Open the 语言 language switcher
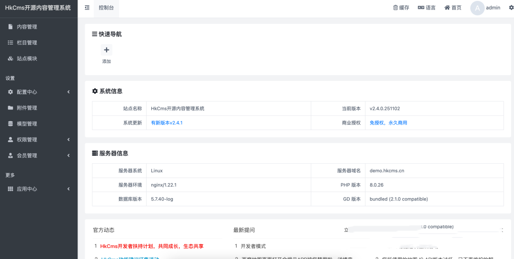514x259 pixels. point(426,8)
